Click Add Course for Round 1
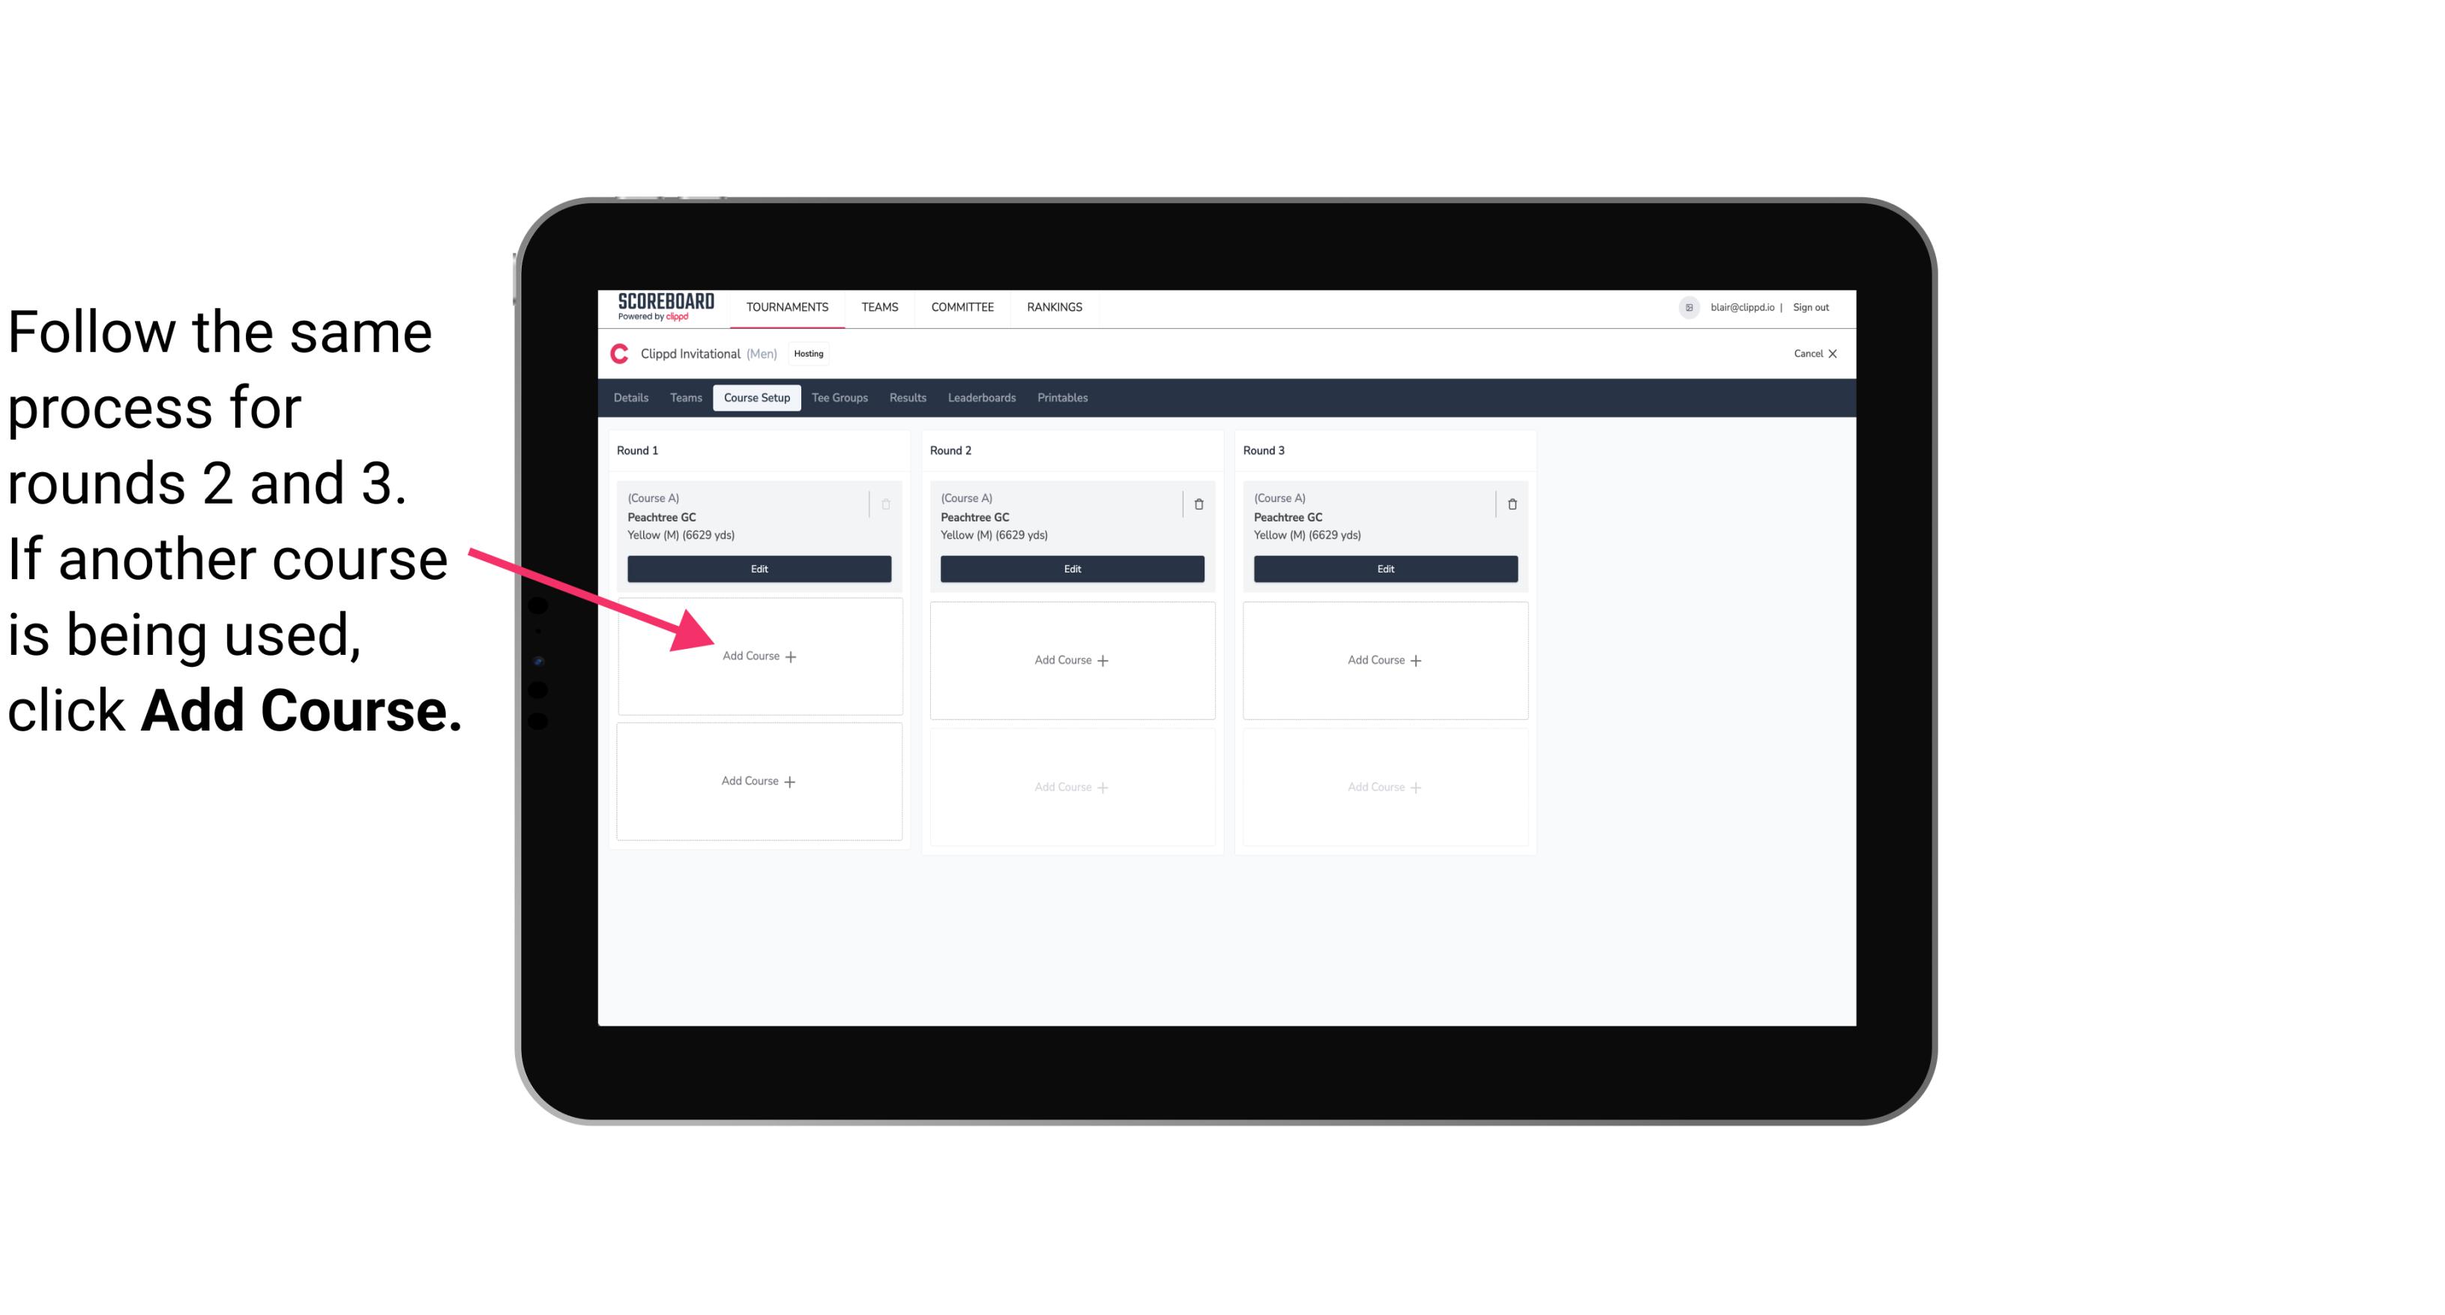This screenshot has height=1315, width=2445. [x=759, y=658]
